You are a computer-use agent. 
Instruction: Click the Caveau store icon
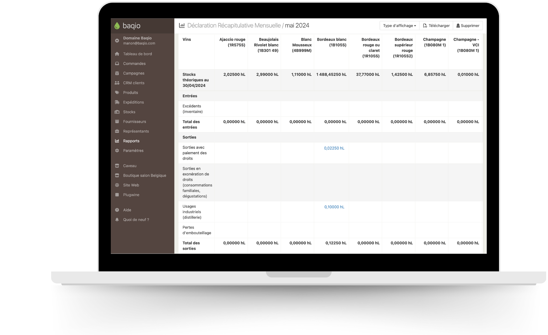tap(117, 166)
